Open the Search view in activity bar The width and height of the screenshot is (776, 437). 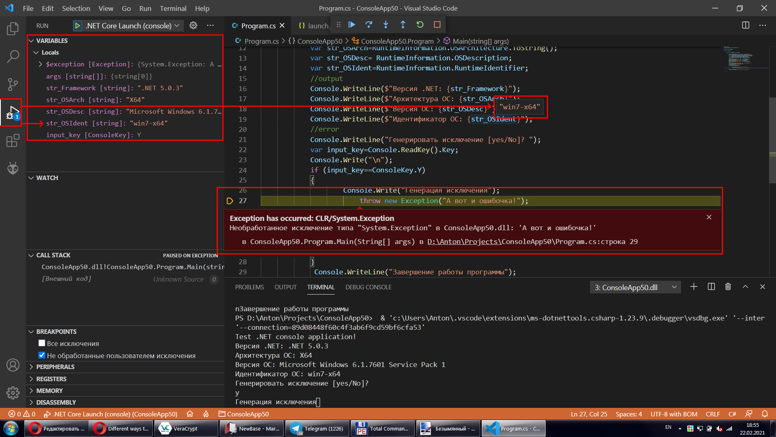13,57
